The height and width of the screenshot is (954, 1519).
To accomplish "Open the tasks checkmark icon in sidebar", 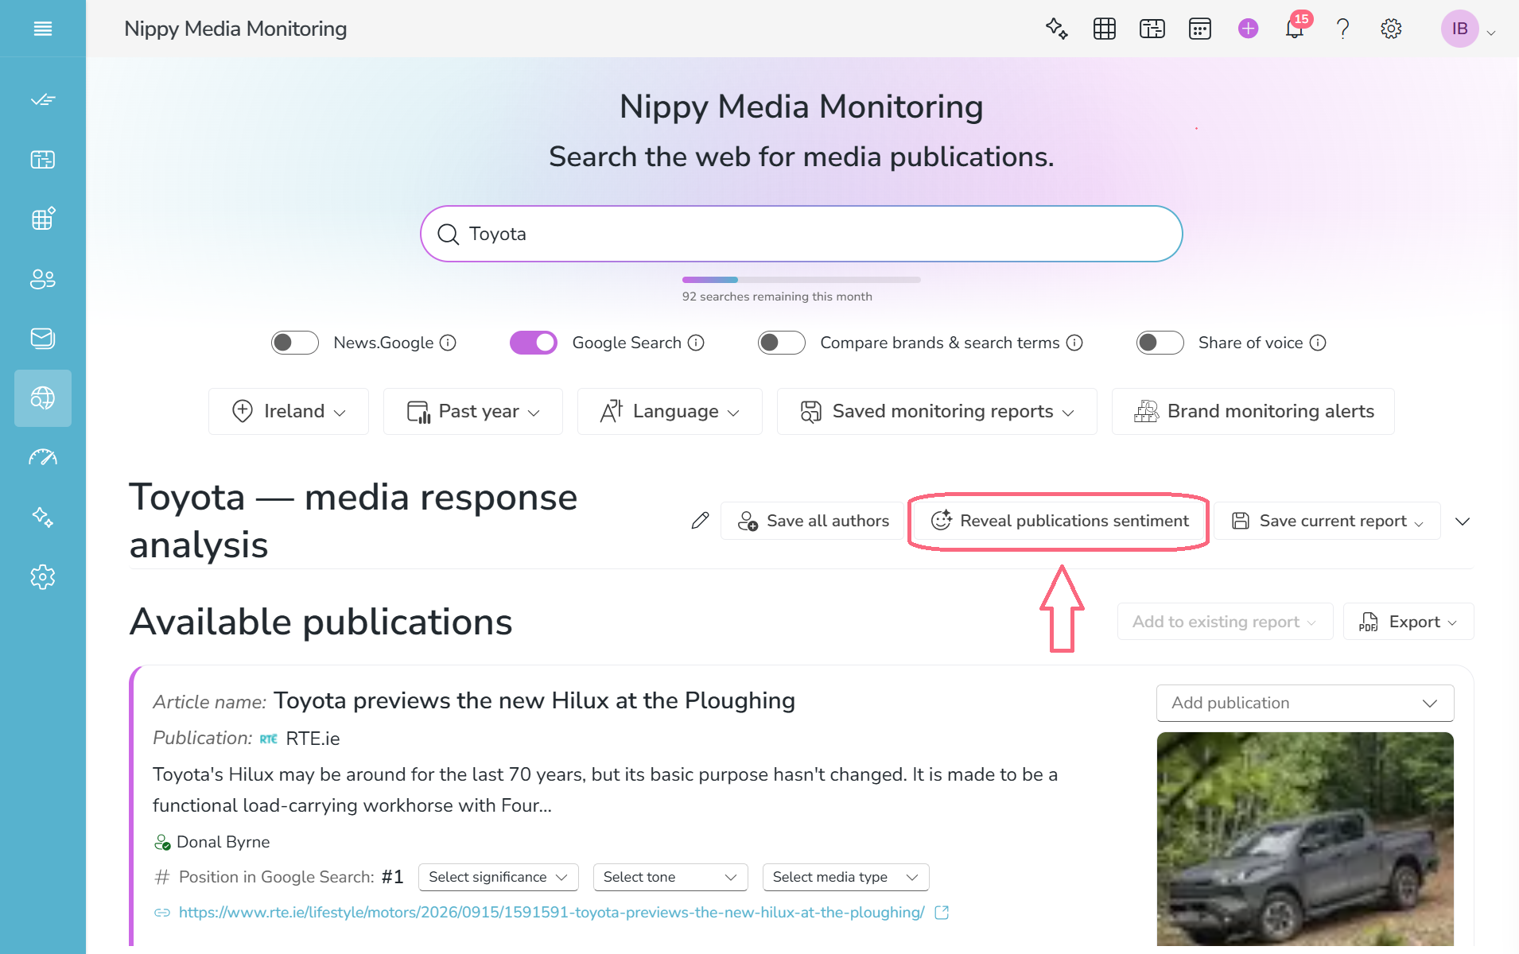I will click(43, 99).
